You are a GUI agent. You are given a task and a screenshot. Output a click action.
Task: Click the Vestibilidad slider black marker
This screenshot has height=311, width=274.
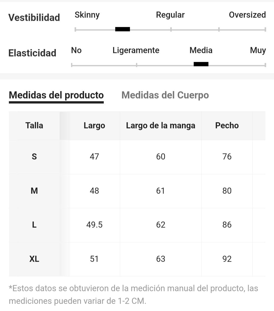(123, 29)
